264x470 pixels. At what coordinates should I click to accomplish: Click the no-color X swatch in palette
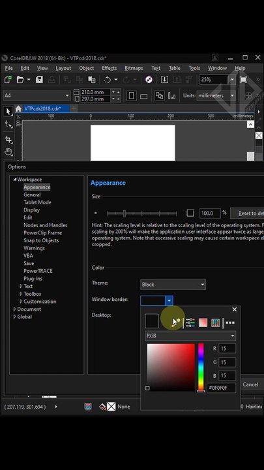click(x=259, y=136)
